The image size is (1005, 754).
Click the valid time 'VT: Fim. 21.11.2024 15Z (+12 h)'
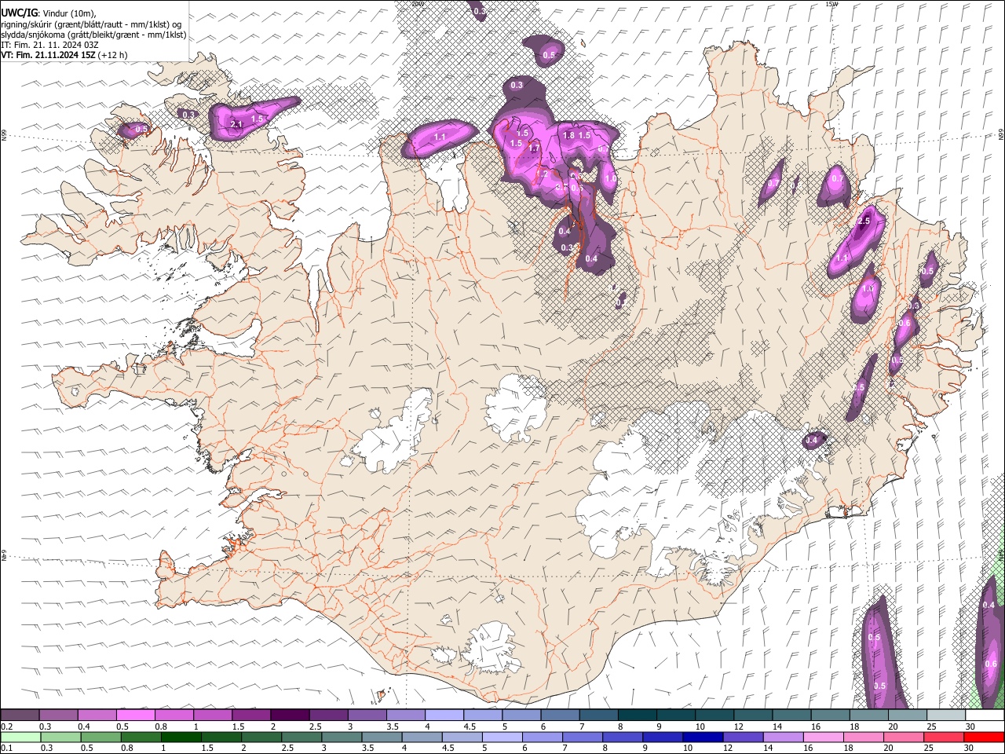coord(64,55)
